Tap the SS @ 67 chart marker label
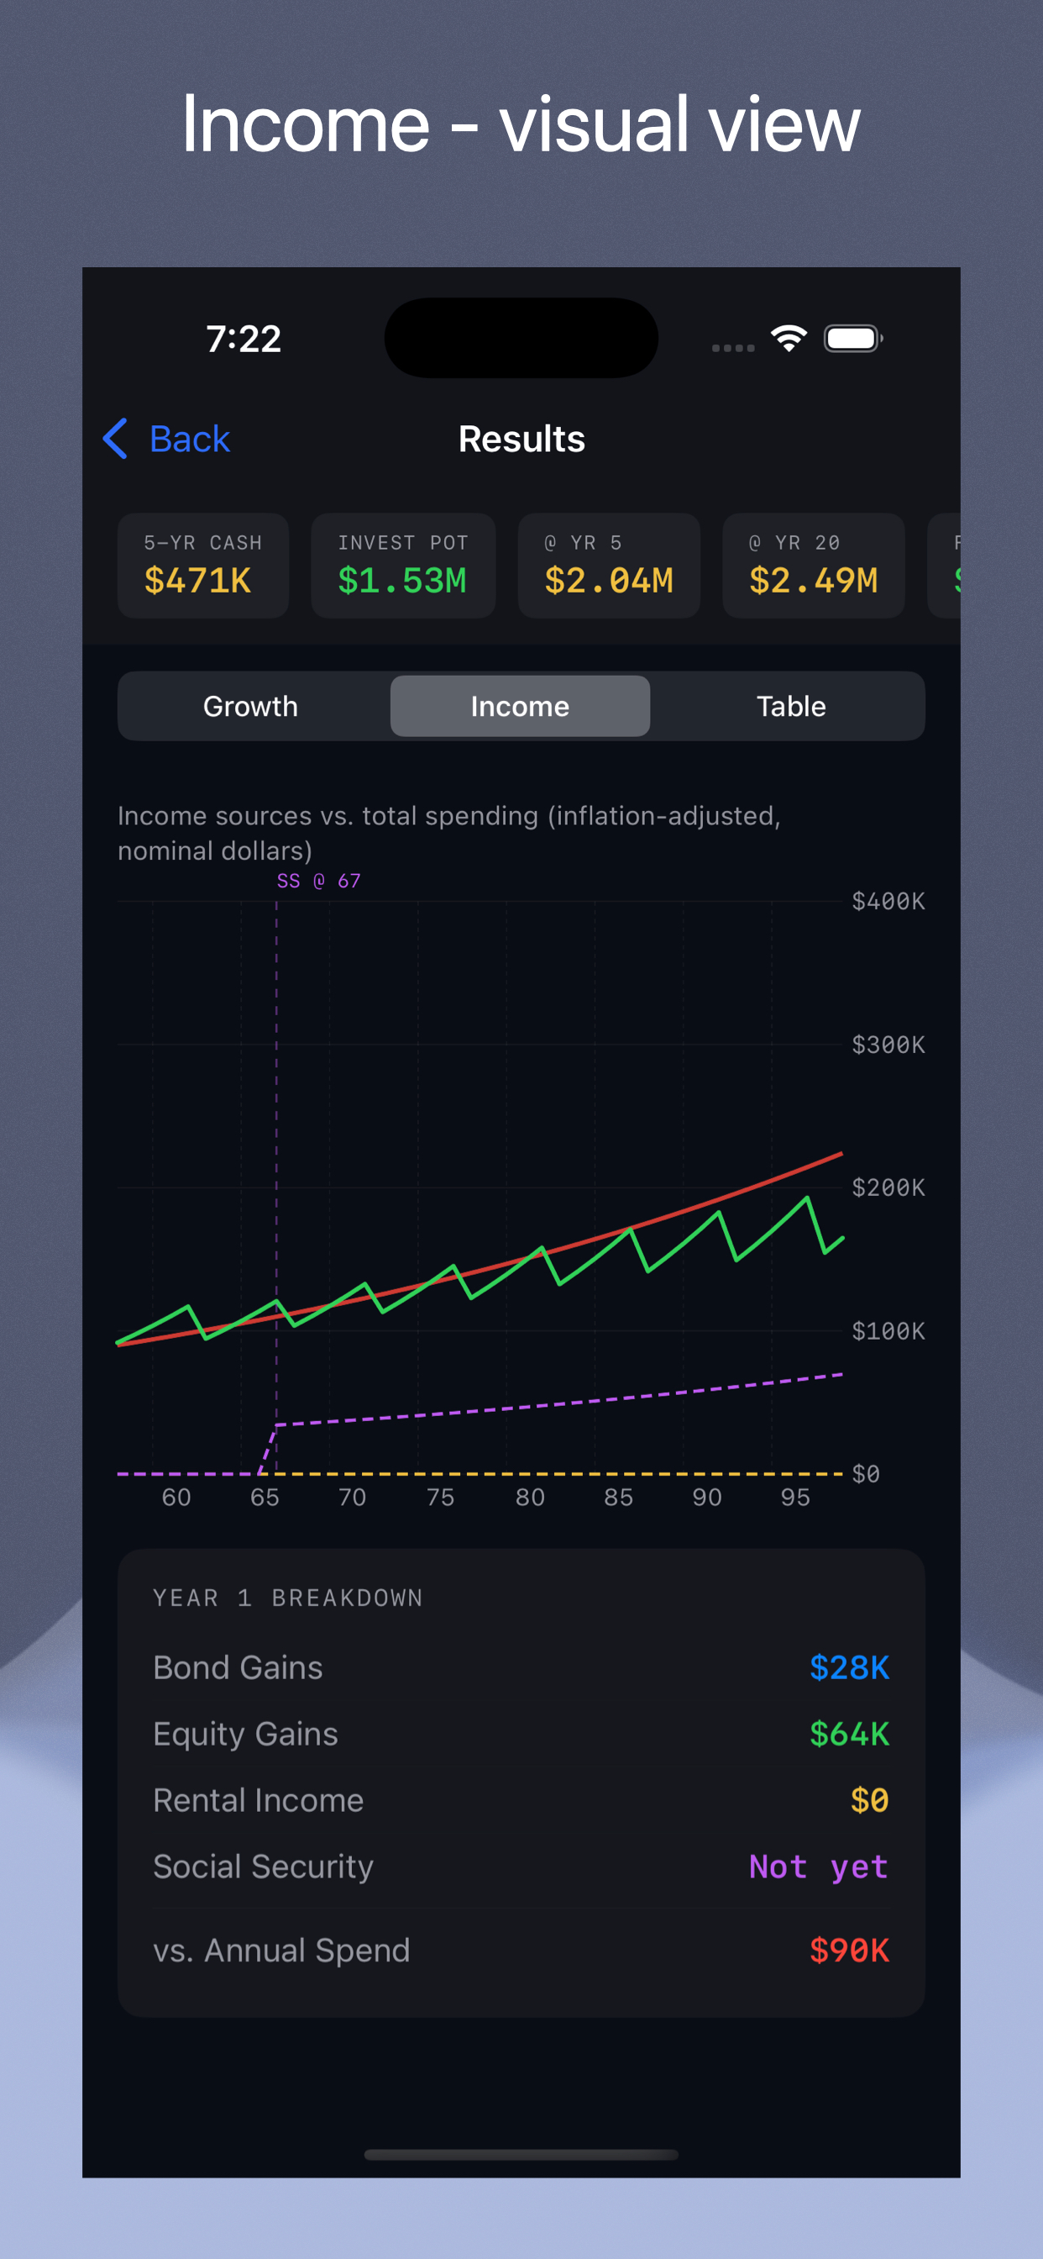The height and width of the screenshot is (2259, 1043). click(x=319, y=881)
